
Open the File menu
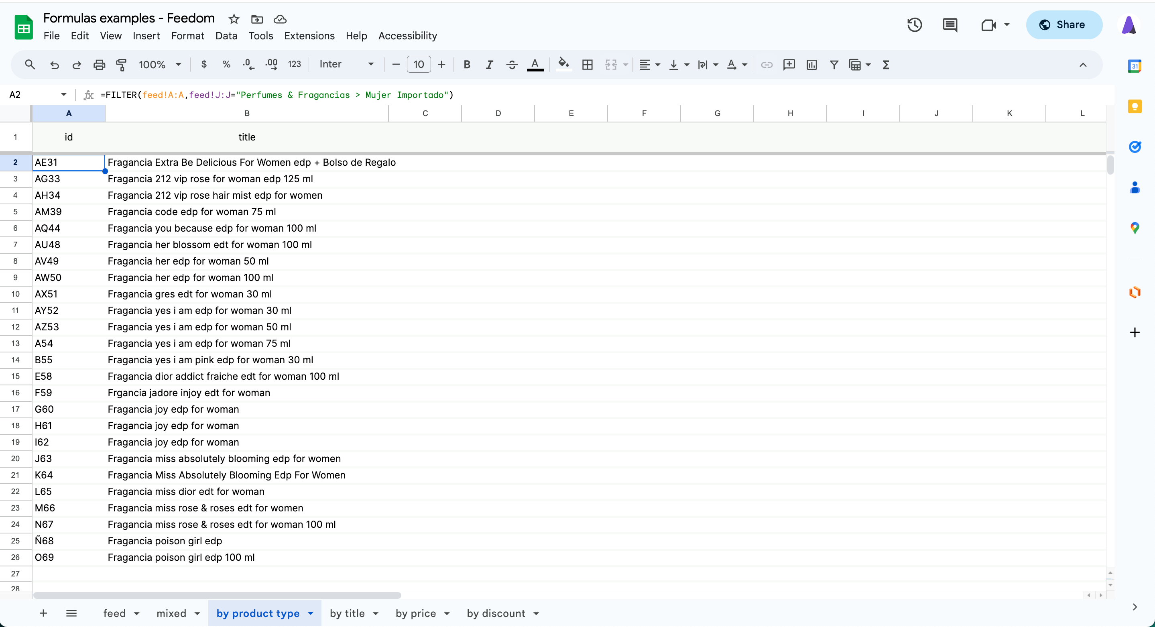pyautogui.click(x=51, y=36)
